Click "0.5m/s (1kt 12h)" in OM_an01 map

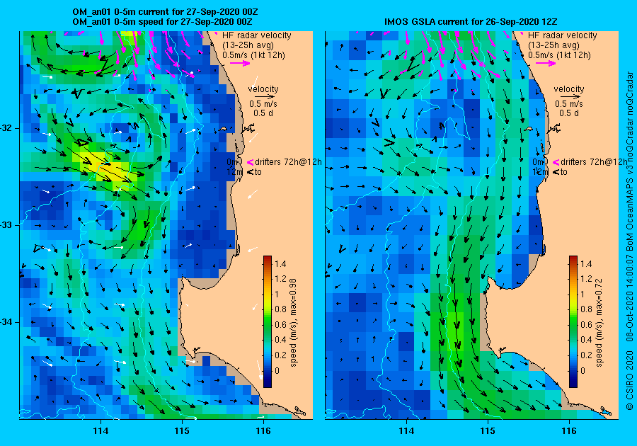253,55
